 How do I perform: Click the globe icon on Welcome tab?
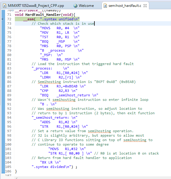tap(75, 6)
